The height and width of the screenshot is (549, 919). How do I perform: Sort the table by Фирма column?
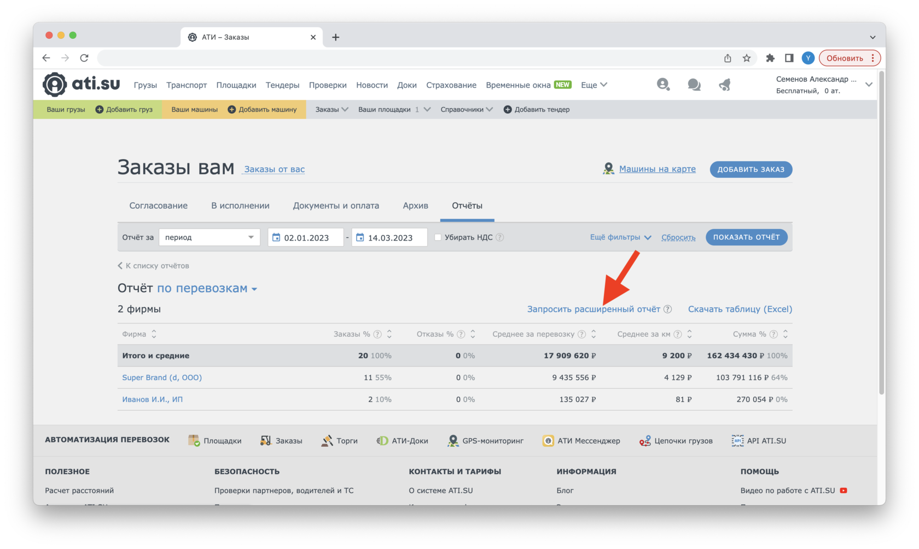(154, 334)
